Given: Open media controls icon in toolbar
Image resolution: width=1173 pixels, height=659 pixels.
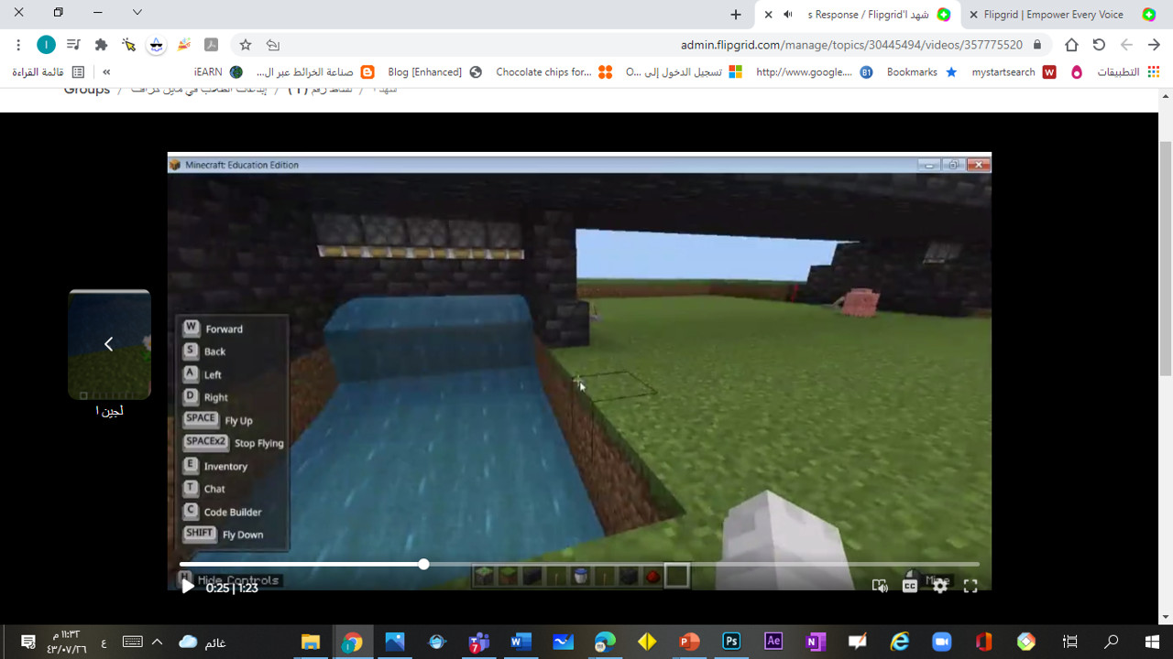Looking at the screenshot, I should (x=73, y=44).
